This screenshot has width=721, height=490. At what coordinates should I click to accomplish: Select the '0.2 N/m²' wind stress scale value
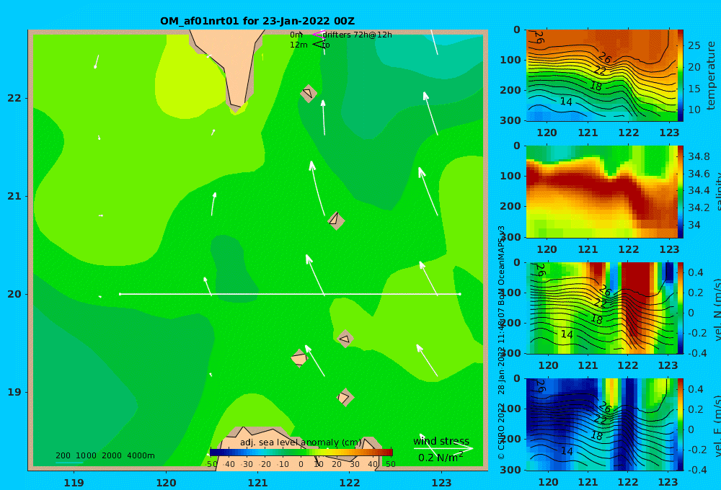click(441, 458)
